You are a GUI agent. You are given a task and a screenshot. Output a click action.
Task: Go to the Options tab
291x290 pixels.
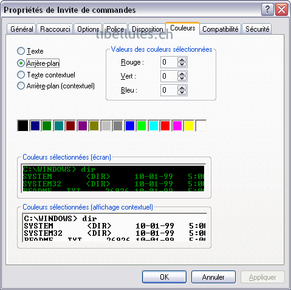[x=88, y=29]
